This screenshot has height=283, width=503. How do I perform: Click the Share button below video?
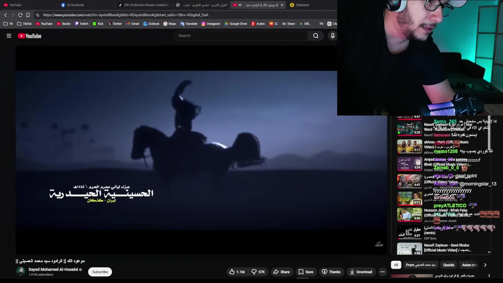pyautogui.click(x=281, y=272)
